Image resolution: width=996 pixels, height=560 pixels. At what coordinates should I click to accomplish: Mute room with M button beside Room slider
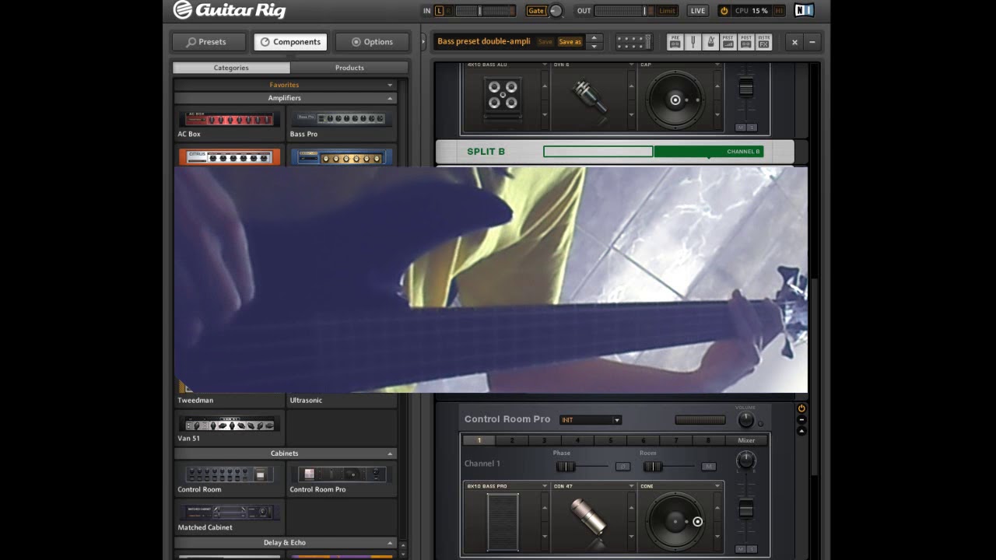coord(709,467)
